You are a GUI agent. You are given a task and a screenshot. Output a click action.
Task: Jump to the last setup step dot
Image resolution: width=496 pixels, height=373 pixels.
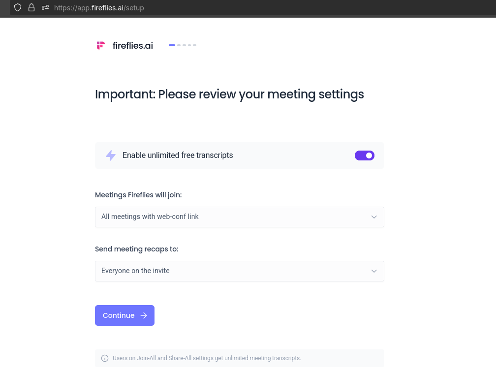click(x=194, y=45)
